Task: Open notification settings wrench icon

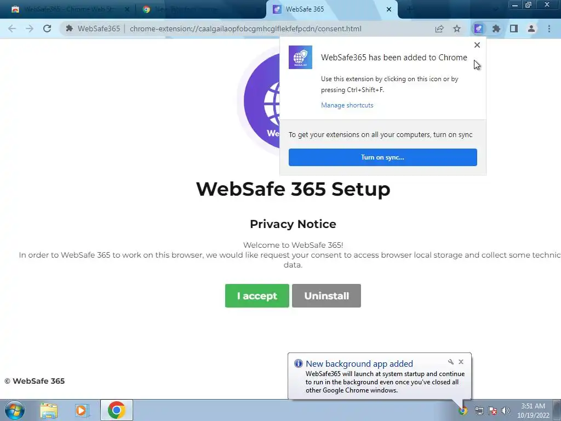Action: (x=451, y=362)
